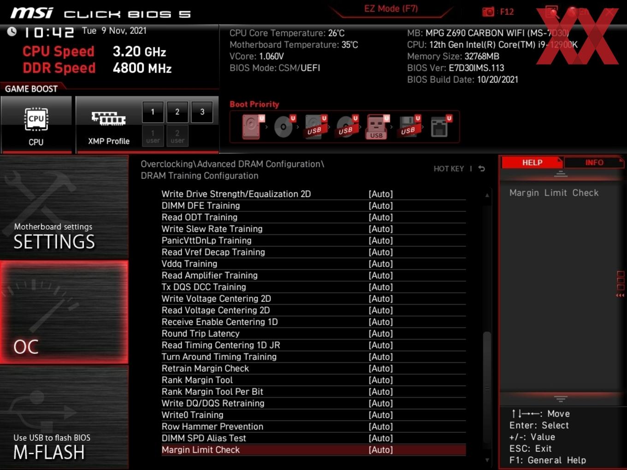This screenshot has width=627, height=470.
Task: Click the XMP Profile memory module icon
Action: click(x=108, y=118)
